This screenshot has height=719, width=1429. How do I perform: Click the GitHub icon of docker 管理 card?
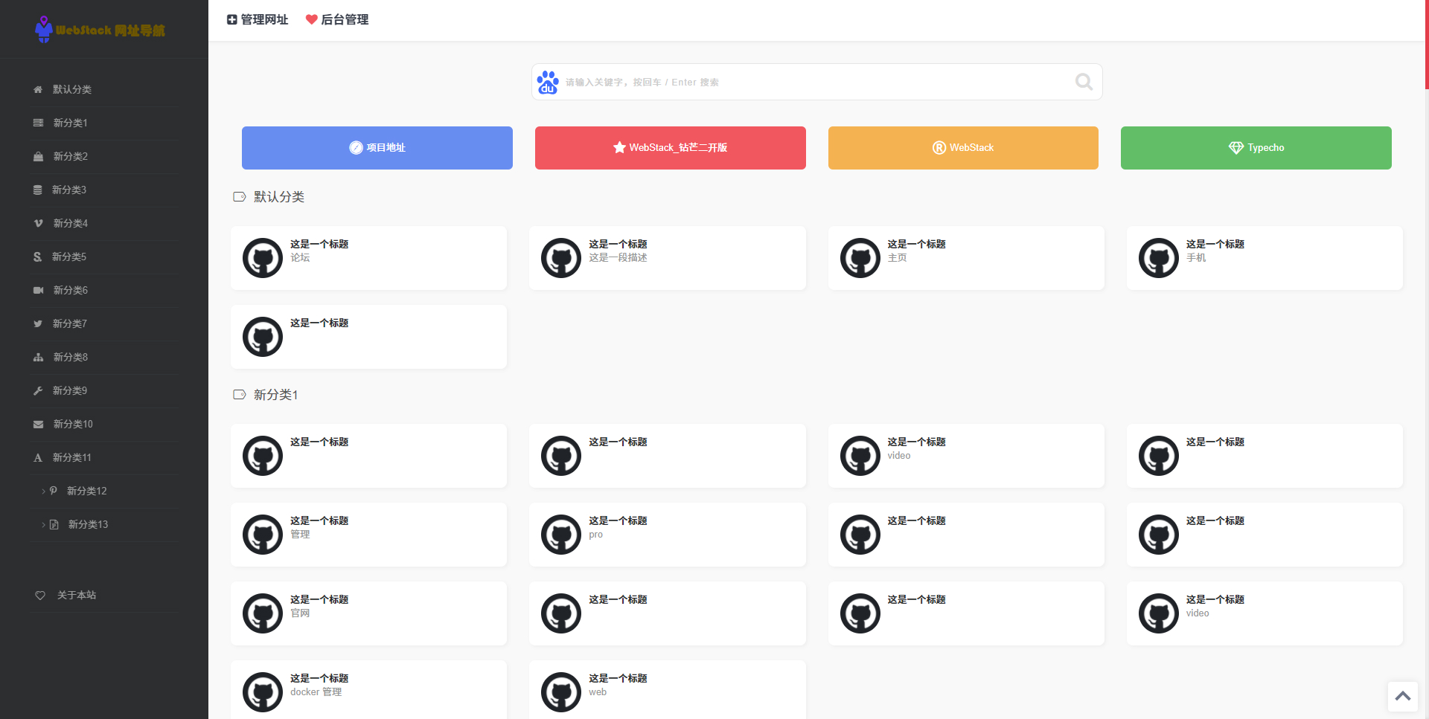coord(263,692)
